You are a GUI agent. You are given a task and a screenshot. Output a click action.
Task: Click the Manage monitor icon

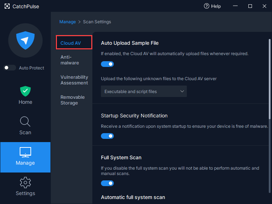point(25,152)
